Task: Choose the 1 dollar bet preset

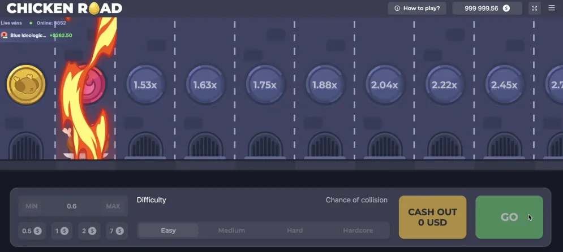Action: (62, 231)
